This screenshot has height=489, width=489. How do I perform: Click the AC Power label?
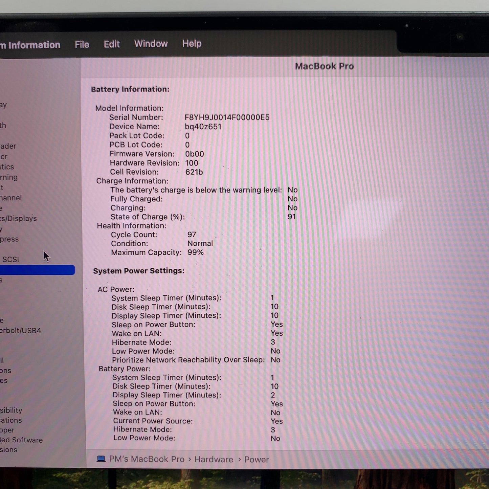116,289
